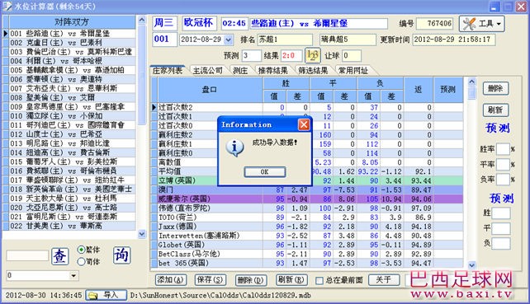Click OK in the Information dialog
The height and width of the screenshot is (304, 530).
tap(265, 172)
